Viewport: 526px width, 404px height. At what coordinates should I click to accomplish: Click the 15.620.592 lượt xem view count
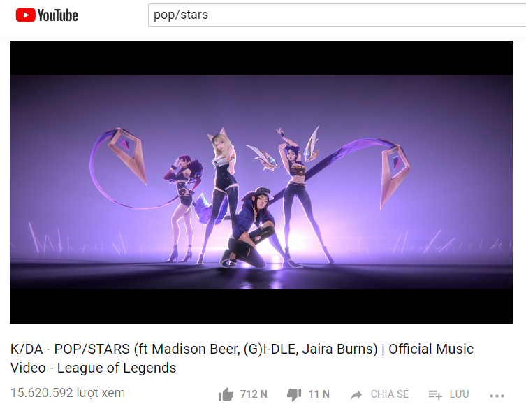[x=68, y=393]
